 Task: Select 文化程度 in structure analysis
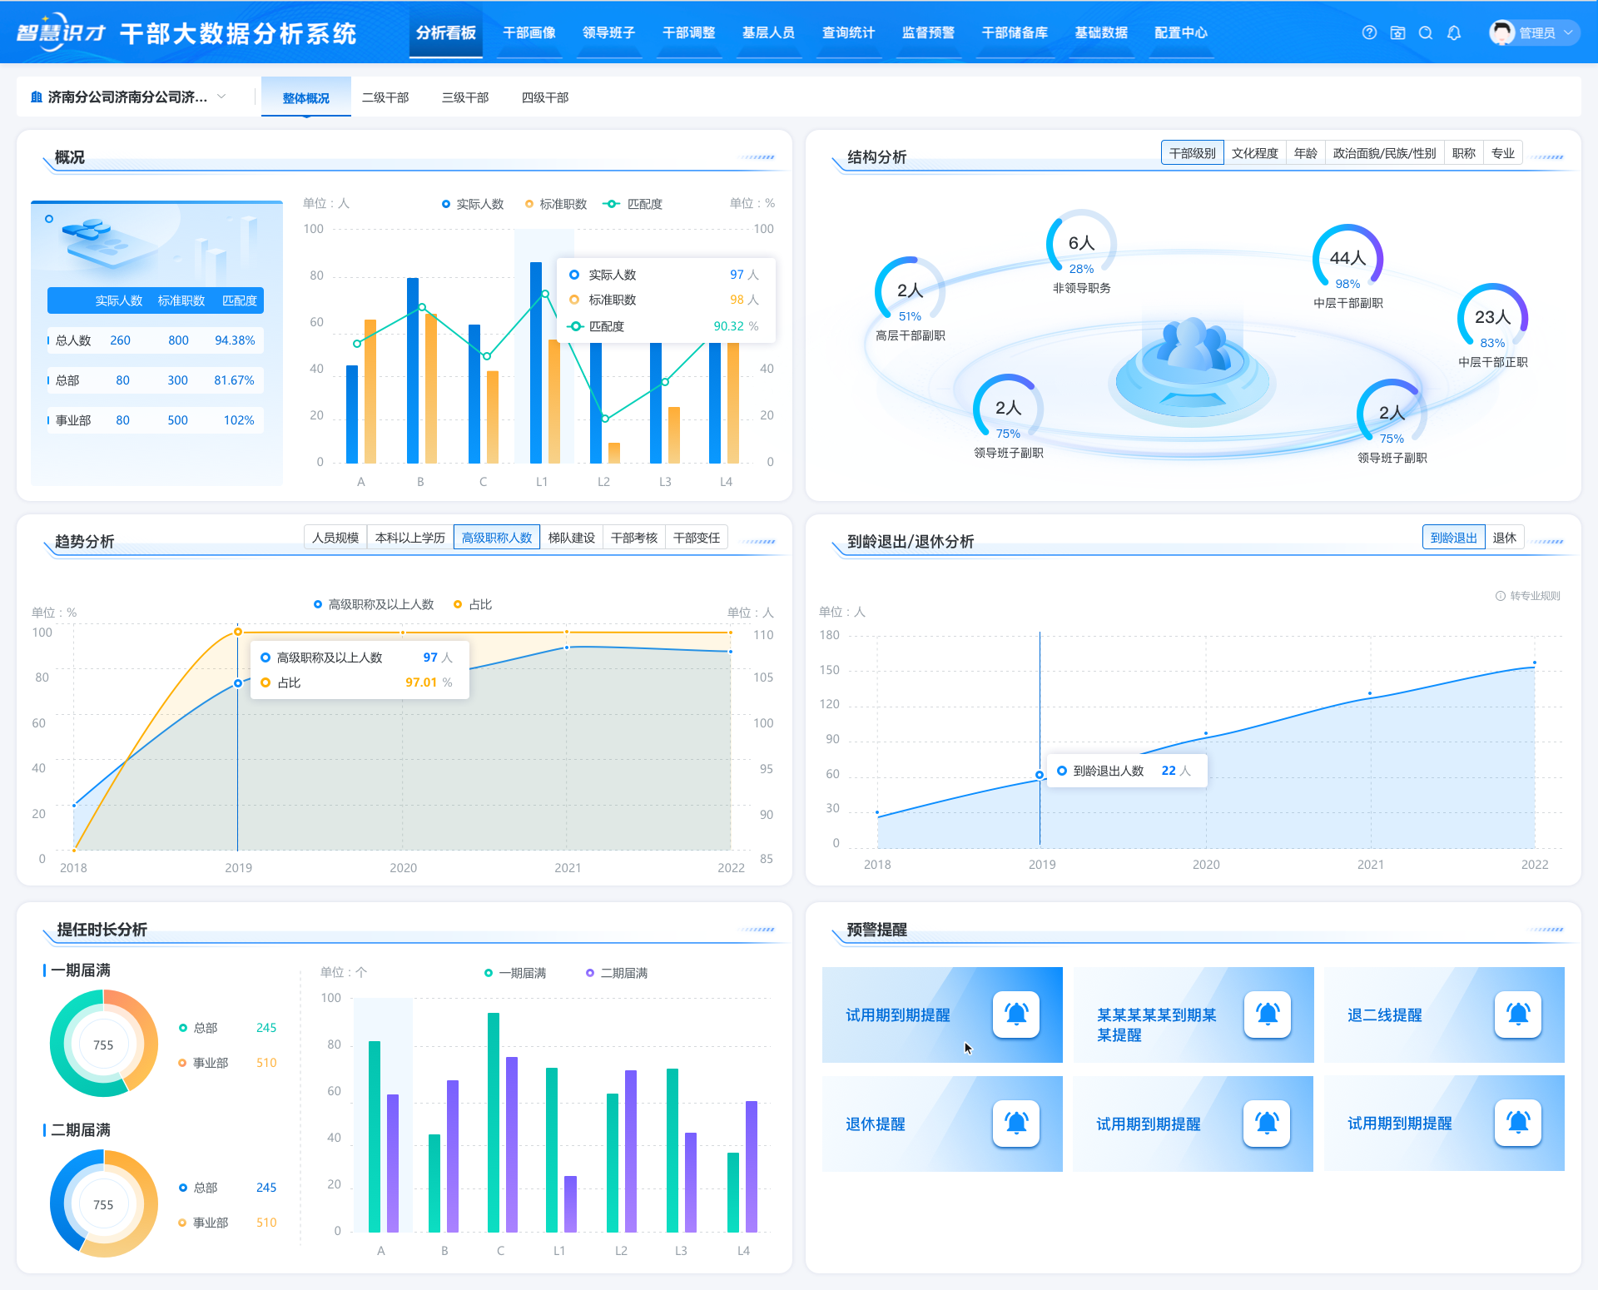click(x=1254, y=153)
